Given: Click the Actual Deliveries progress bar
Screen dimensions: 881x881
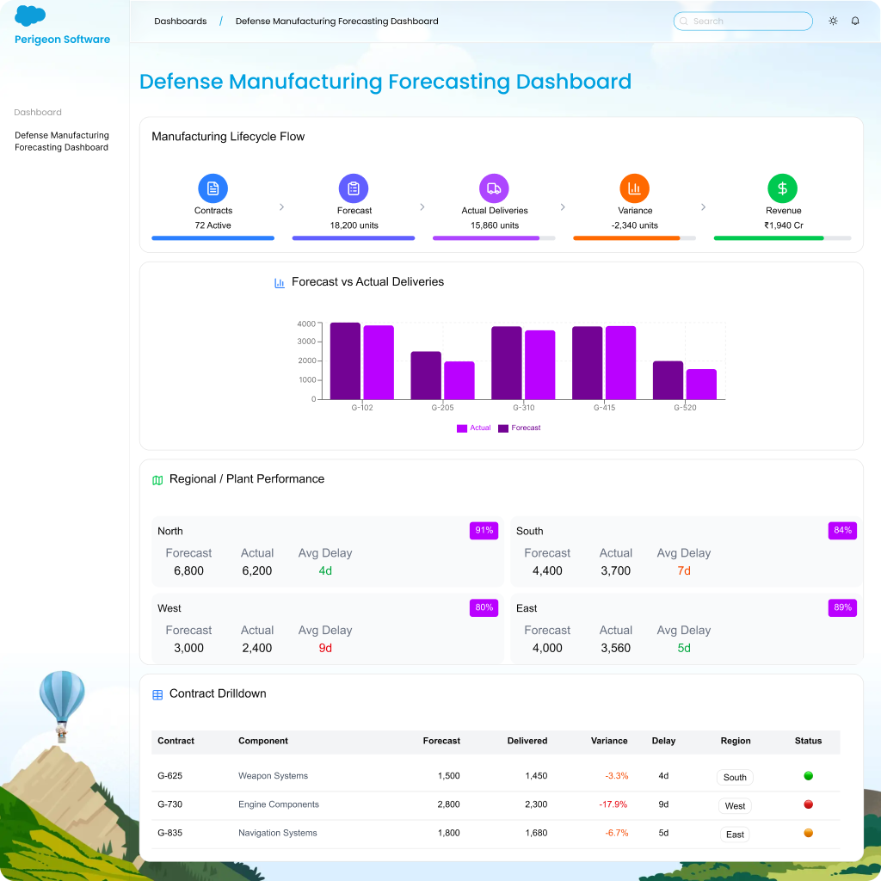Looking at the screenshot, I should [x=494, y=238].
